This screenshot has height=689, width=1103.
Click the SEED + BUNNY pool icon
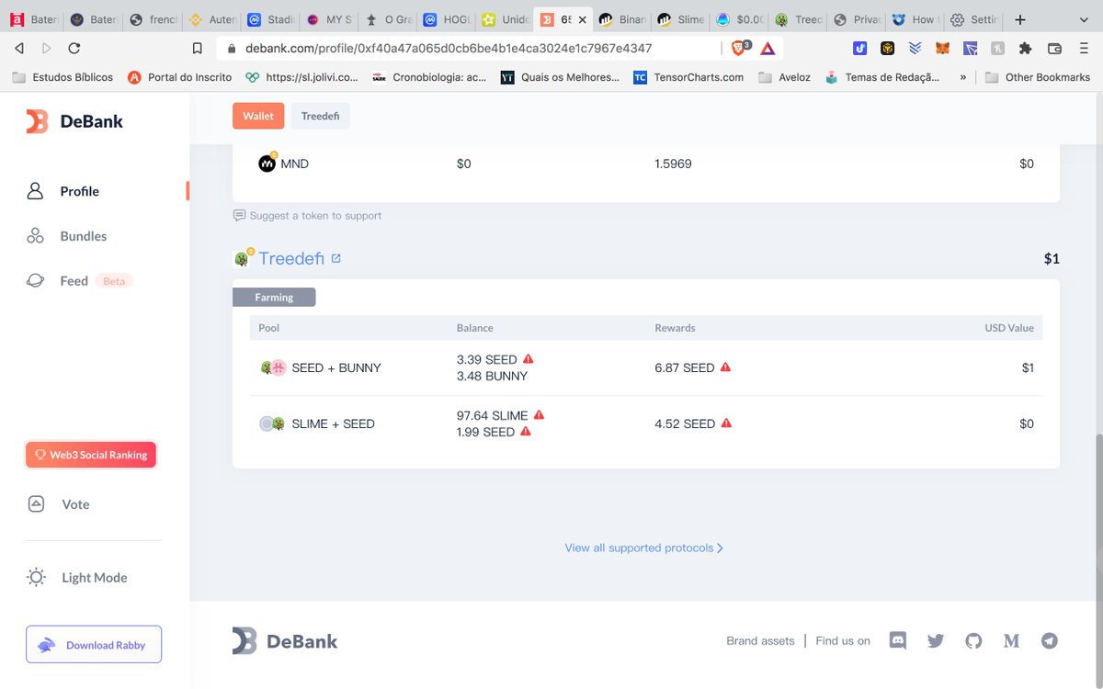click(x=273, y=367)
